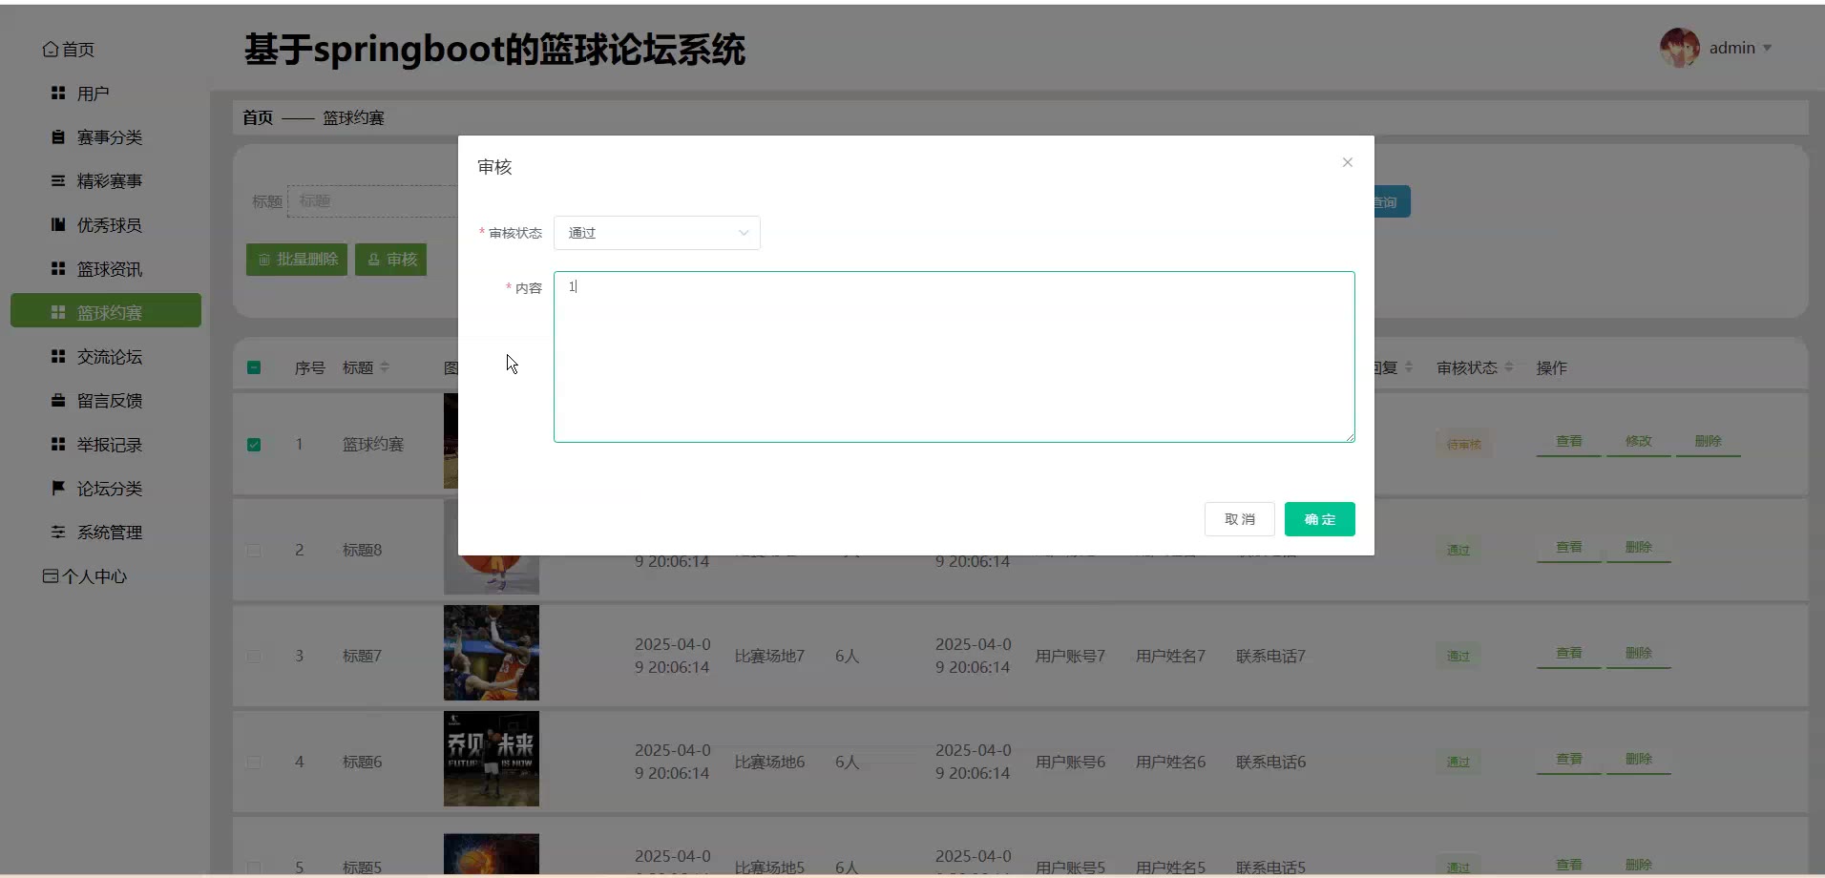Sort the table by 审核状态 column
The height and width of the screenshot is (878, 1825).
coord(1509,367)
